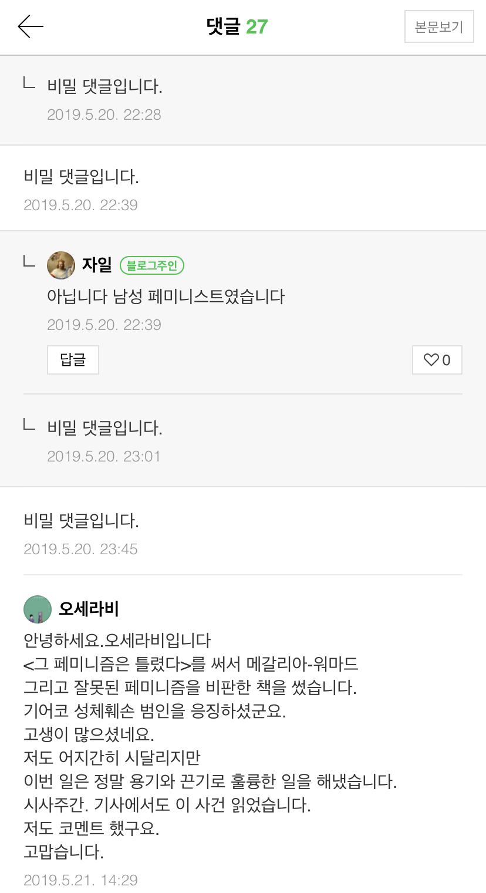Tap 오세라비's greeting line 안녕하세요.오세라비입니다
The image size is (486, 893).
pyautogui.click(x=117, y=639)
